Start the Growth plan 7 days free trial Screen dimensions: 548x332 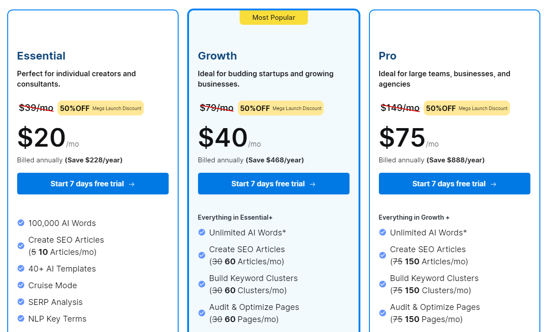(274, 184)
